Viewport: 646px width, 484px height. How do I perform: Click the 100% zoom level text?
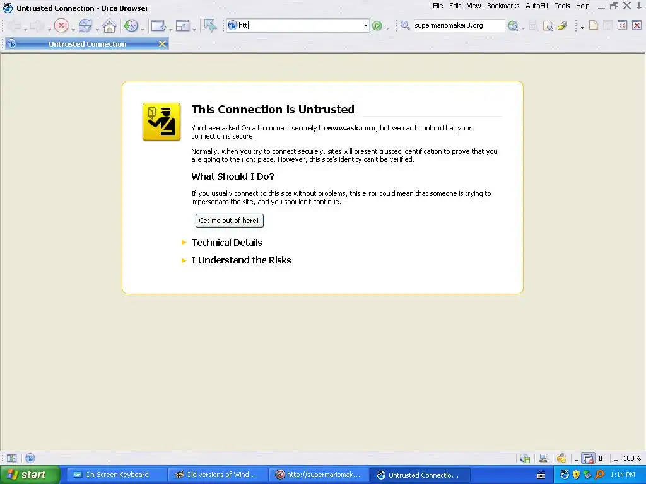[x=631, y=458]
